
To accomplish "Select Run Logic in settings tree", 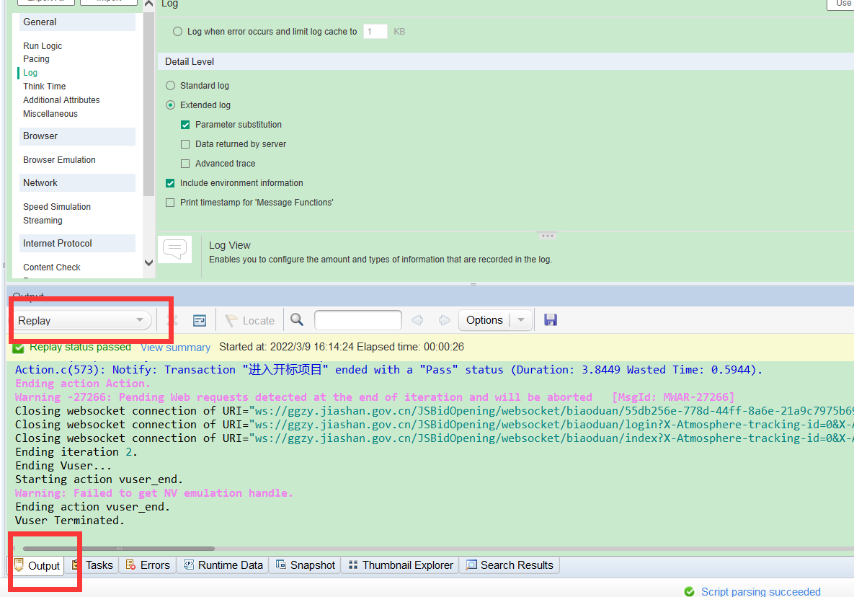I will 43,45.
